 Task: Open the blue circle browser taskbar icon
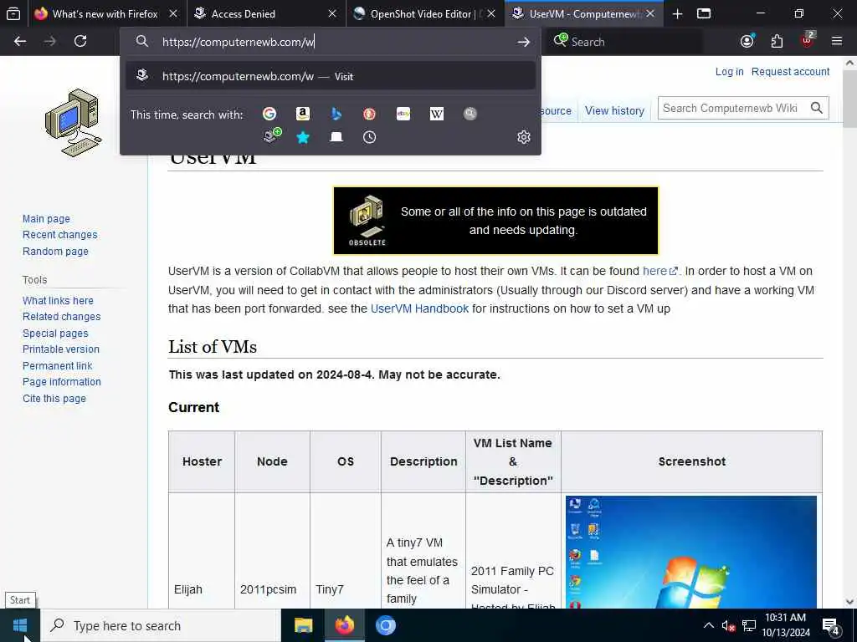pos(385,625)
